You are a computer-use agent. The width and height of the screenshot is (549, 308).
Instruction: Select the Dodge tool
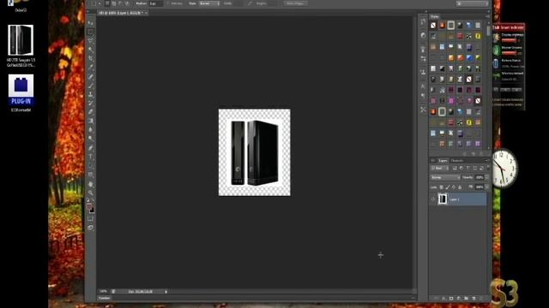[91, 139]
